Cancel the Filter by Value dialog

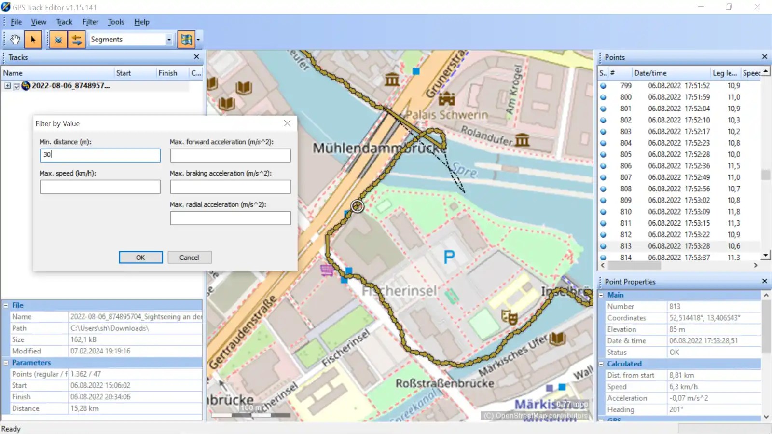pos(189,258)
